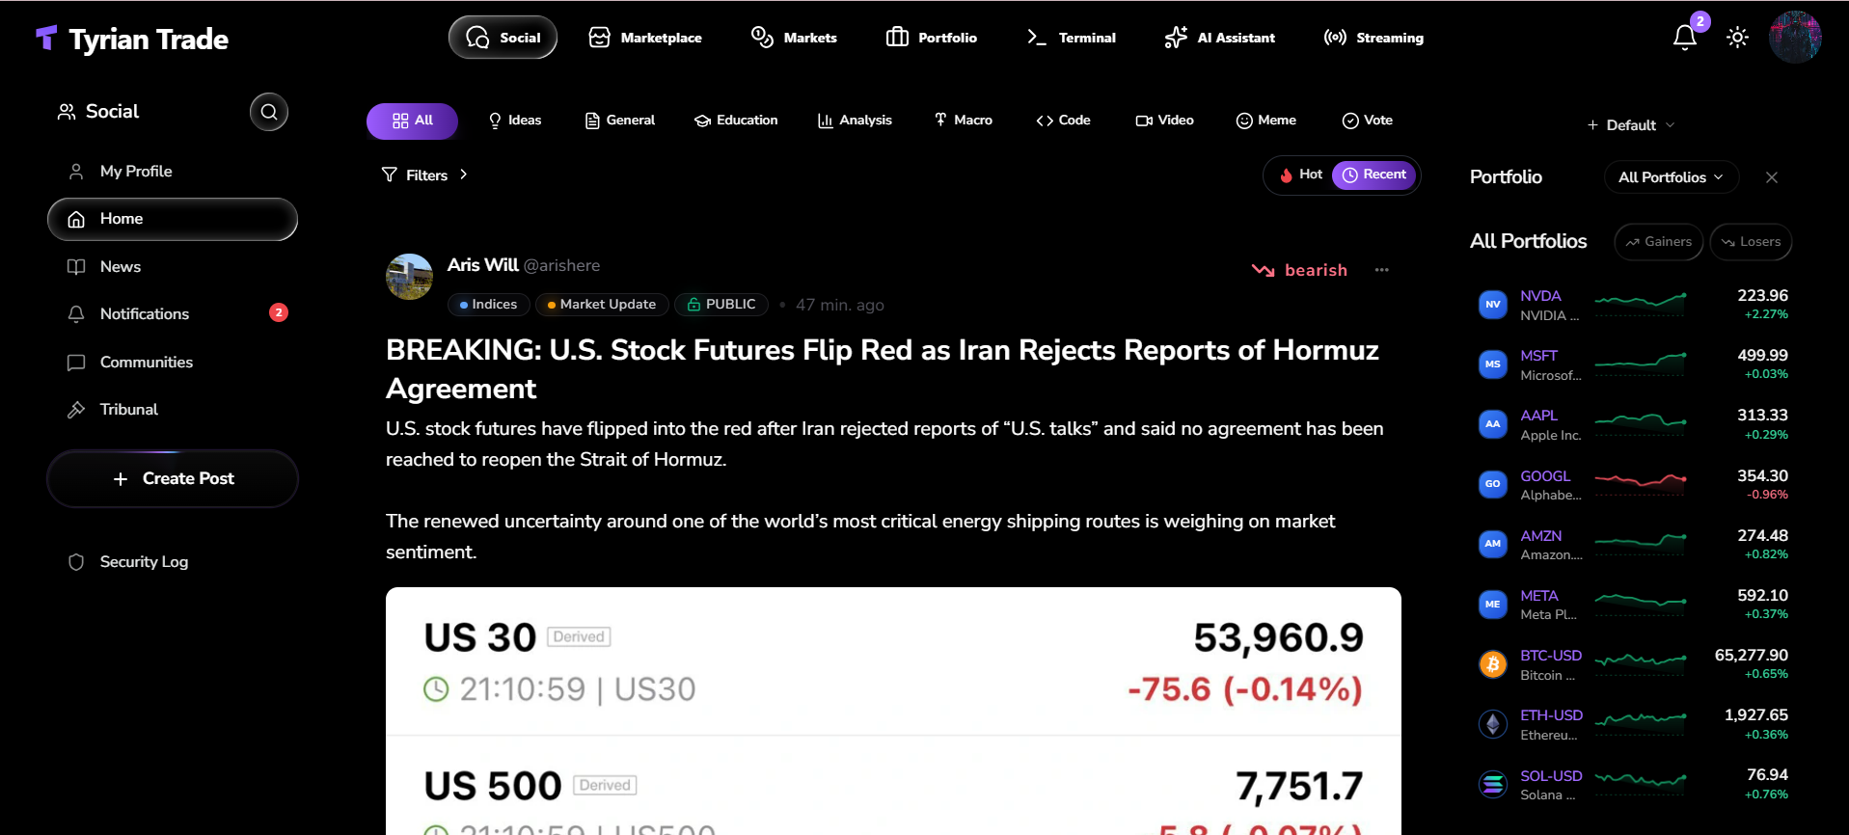Open Notifications in the sidebar
Viewport: 1849px width, 835px height.
click(173, 314)
